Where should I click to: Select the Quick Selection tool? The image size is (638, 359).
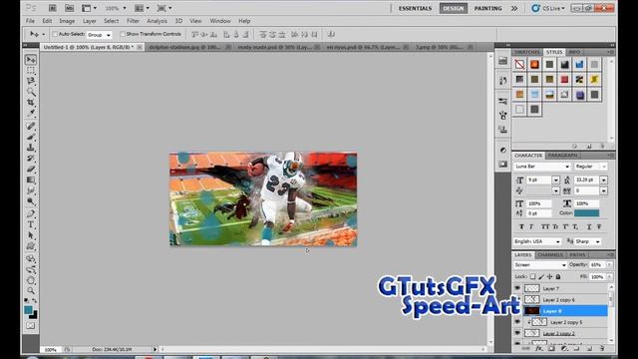tap(31, 92)
